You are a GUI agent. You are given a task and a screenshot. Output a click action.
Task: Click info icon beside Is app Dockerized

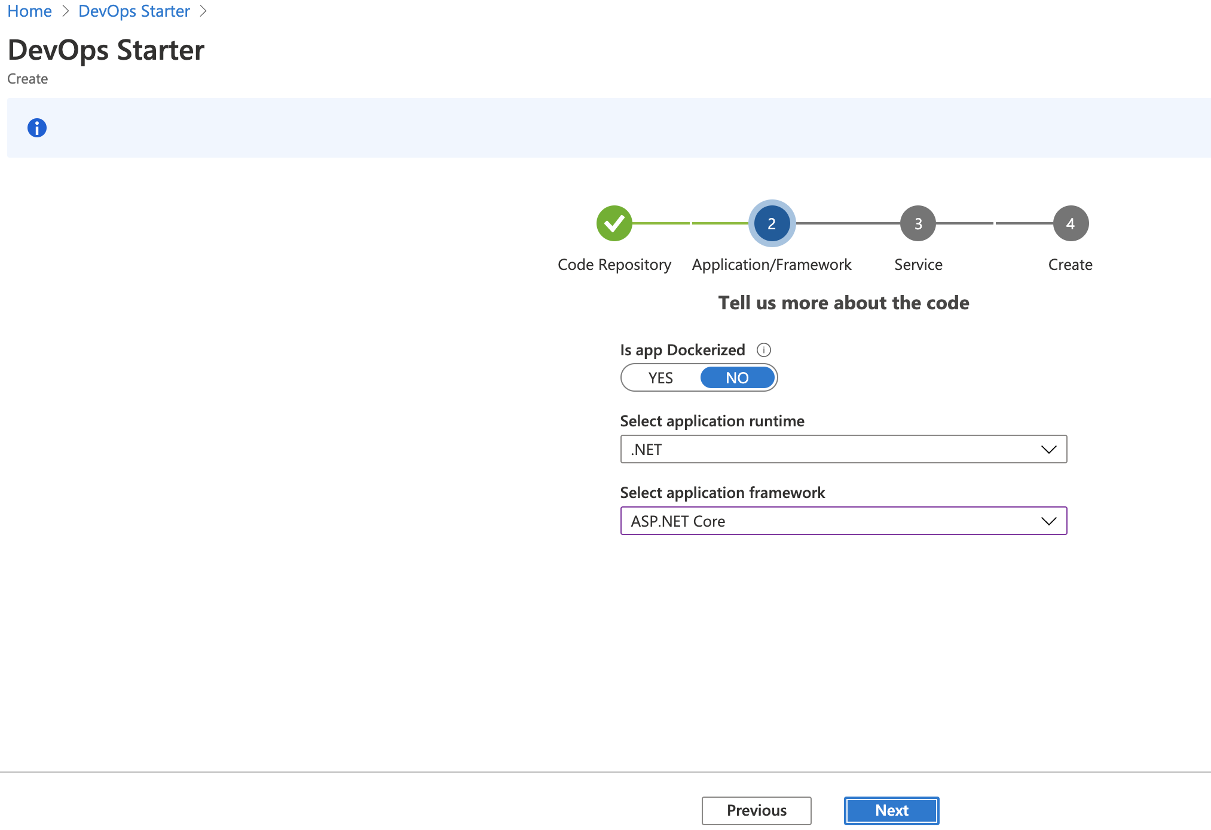click(x=764, y=350)
